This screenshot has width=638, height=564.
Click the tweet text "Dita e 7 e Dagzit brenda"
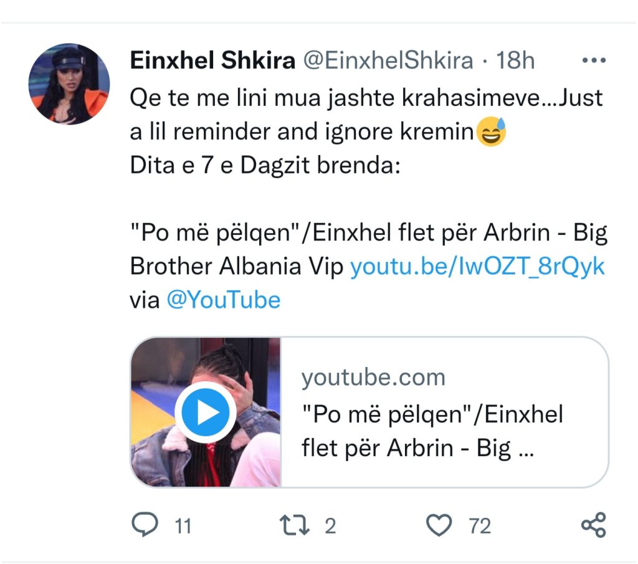265,167
